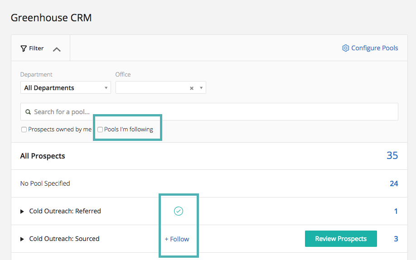This screenshot has height=260, width=416.
Task: Open the Configure Pools link
Action: (x=374, y=48)
